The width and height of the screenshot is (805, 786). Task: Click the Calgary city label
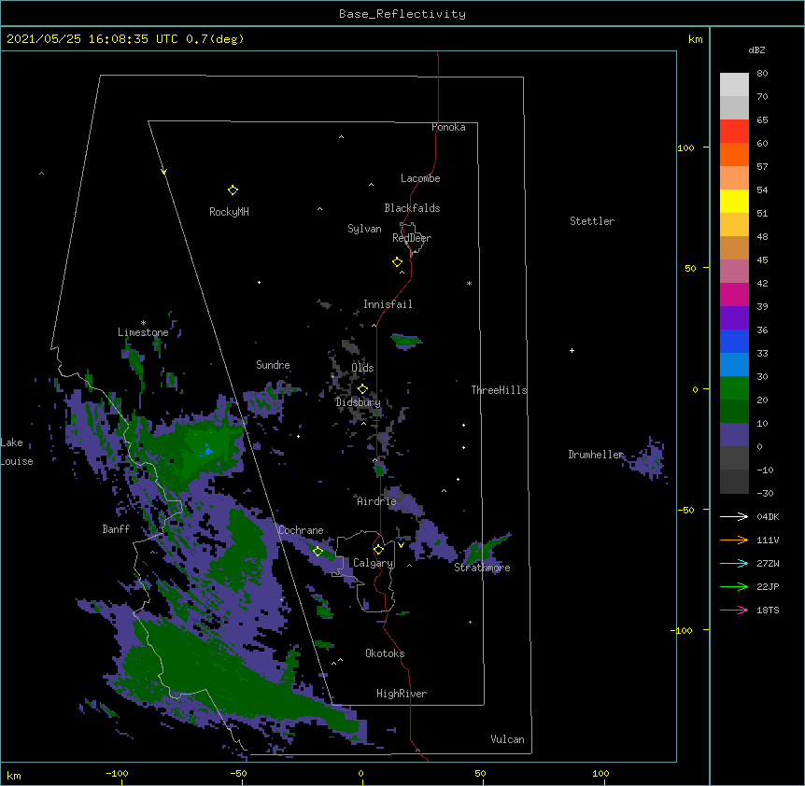374,563
